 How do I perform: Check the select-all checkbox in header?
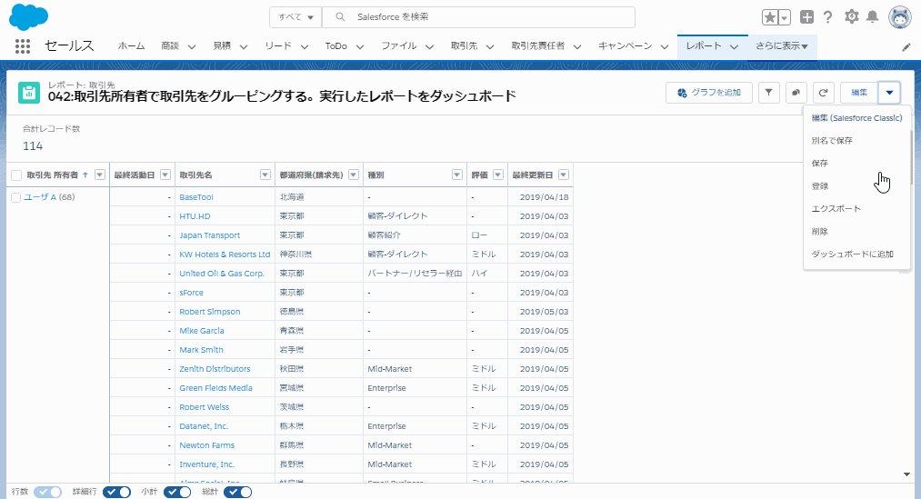click(16, 175)
